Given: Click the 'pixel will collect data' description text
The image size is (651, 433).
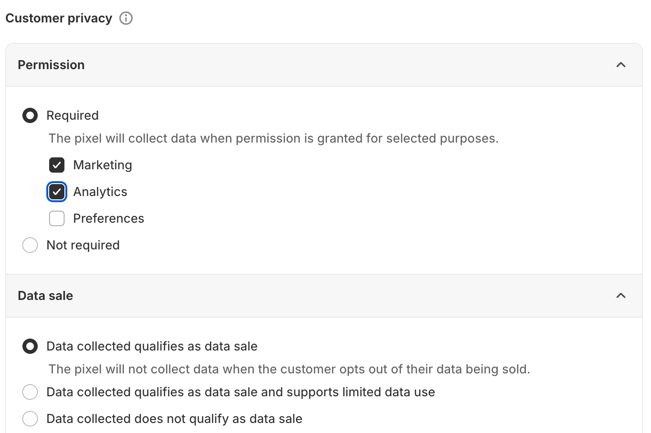Looking at the screenshot, I should pos(273,138).
